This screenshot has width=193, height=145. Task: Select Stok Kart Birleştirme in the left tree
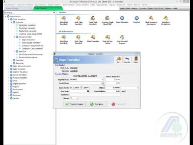[28, 57]
